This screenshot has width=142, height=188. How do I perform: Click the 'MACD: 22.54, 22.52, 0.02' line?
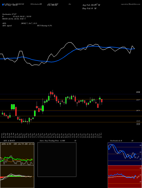pyautogui.click(x=13, y=19)
